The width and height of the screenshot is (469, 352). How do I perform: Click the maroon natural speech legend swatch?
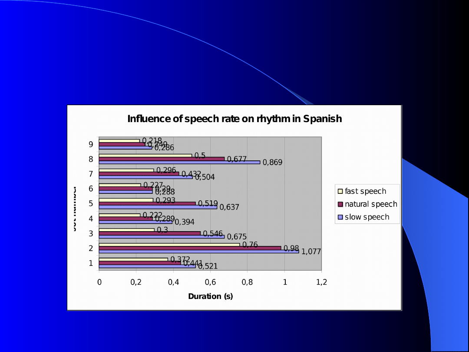tap(340, 204)
